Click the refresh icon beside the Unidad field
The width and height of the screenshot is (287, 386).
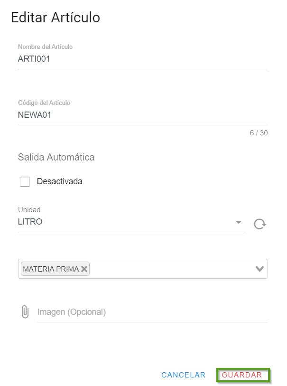[259, 224]
